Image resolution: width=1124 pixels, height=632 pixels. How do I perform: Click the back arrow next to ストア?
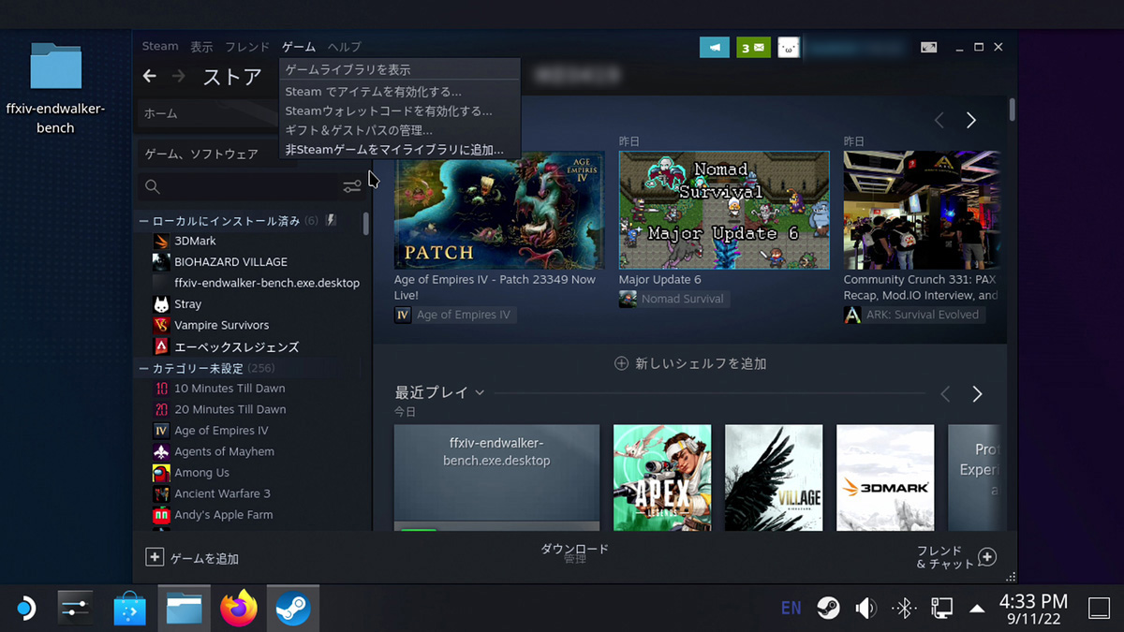point(149,76)
